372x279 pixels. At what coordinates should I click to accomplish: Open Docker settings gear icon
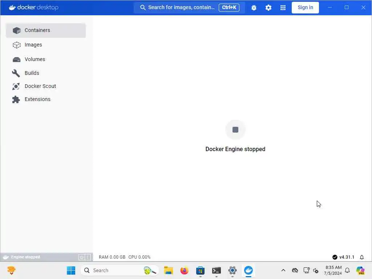click(268, 8)
